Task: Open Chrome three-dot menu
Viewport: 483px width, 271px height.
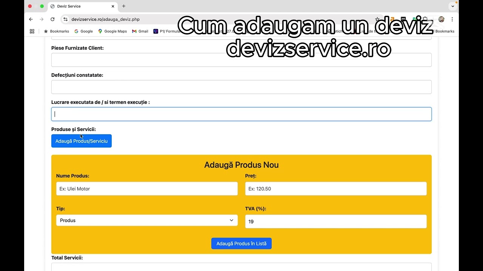Action: click(x=452, y=19)
